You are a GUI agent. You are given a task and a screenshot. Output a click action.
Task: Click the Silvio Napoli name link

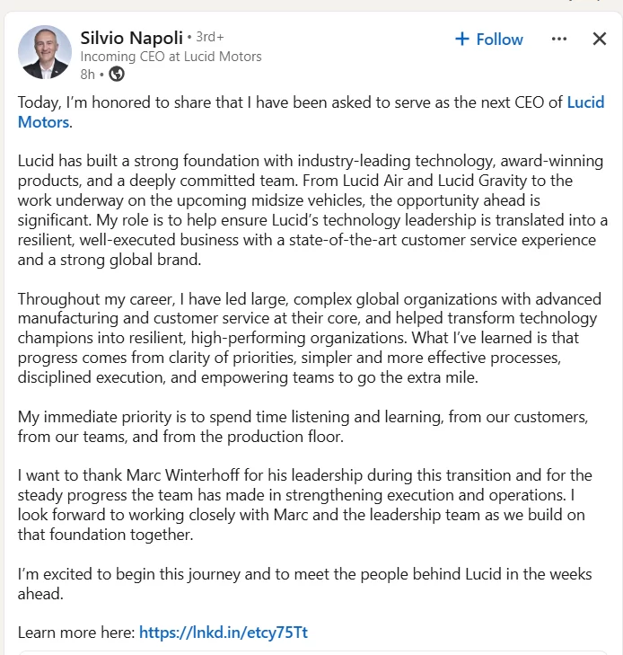coord(130,38)
